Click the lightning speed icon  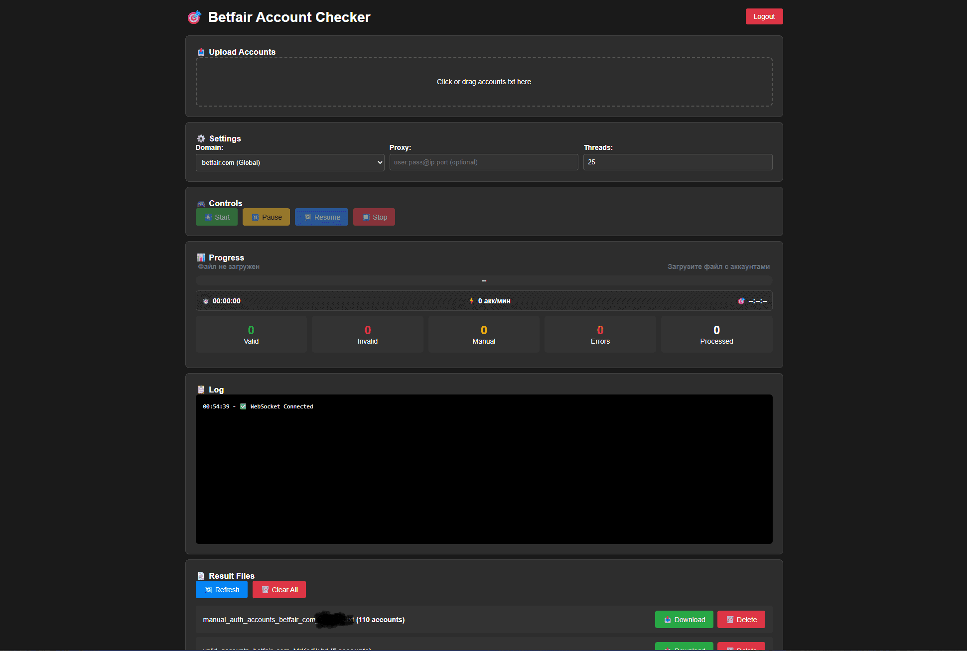[x=471, y=301]
